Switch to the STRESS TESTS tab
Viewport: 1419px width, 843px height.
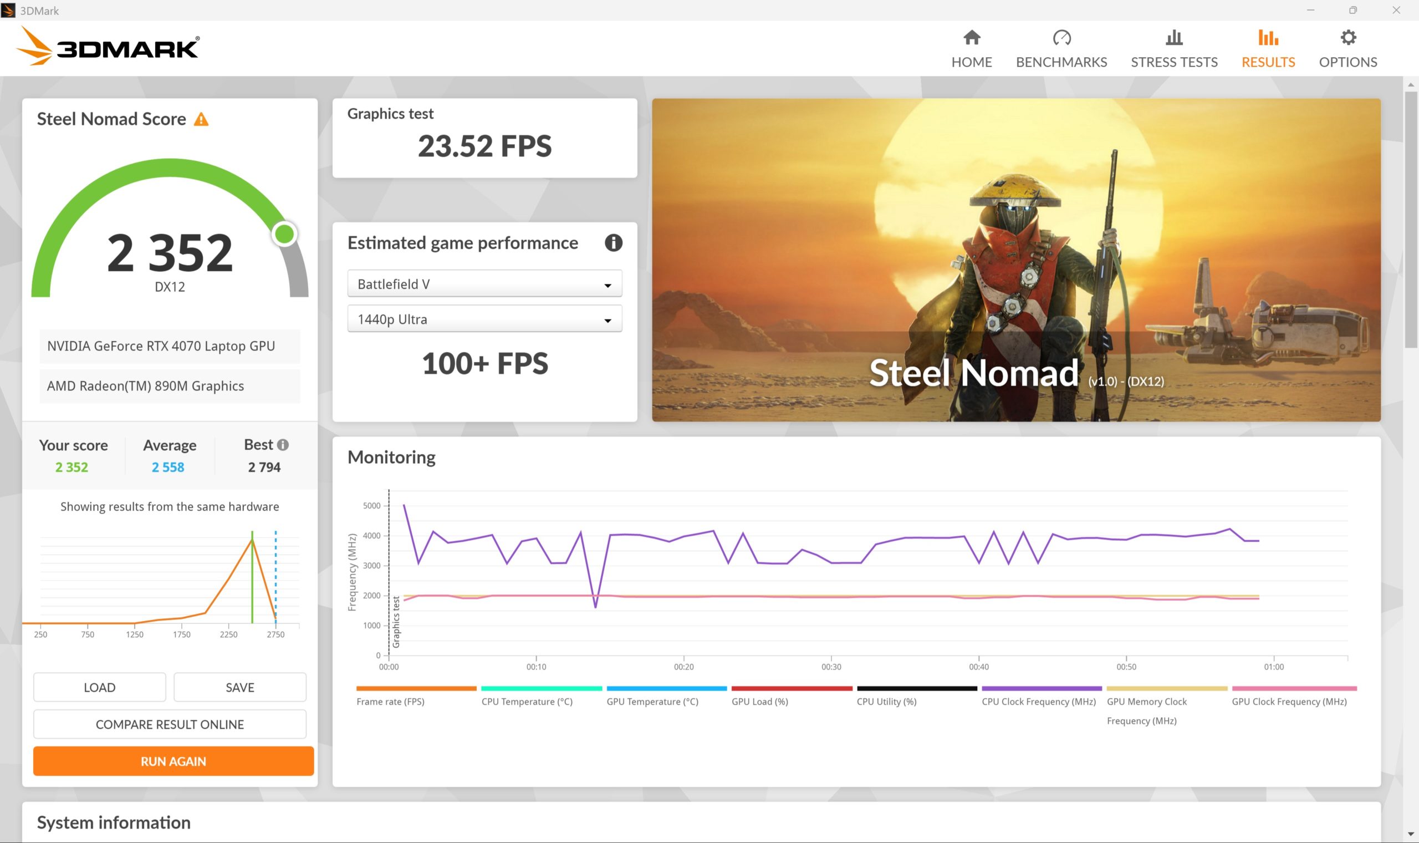click(1174, 62)
